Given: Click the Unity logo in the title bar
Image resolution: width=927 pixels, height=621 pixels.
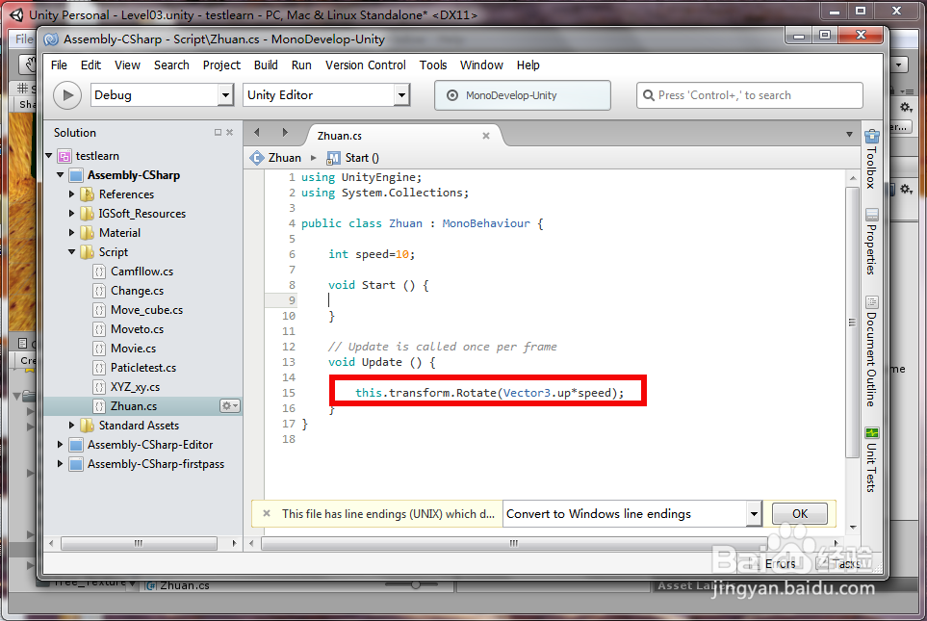Looking at the screenshot, I should tap(16, 14).
